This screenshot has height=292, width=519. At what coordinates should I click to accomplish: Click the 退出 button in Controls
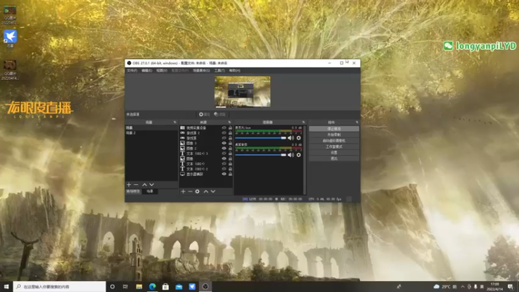(x=334, y=158)
